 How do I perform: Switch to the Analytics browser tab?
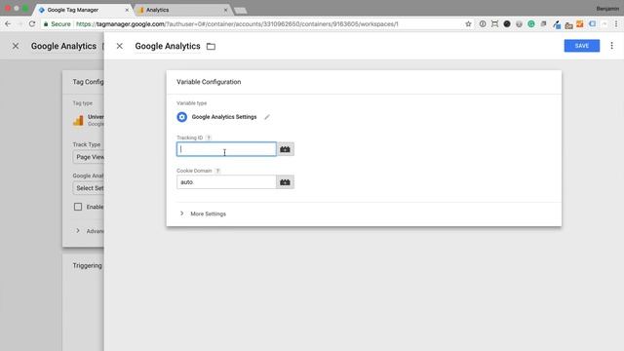tap(181, 10)
